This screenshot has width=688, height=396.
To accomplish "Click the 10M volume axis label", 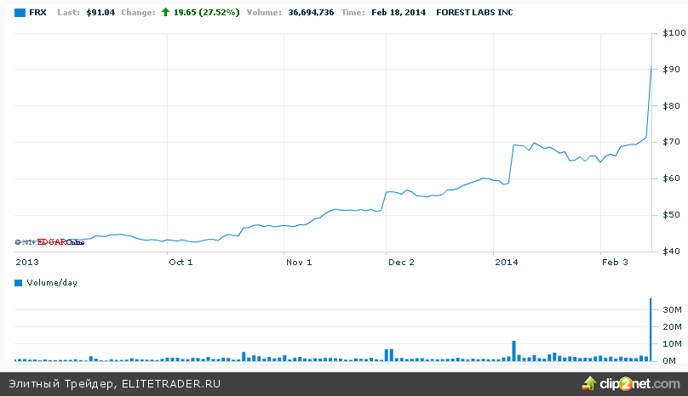I will point(672,344).
